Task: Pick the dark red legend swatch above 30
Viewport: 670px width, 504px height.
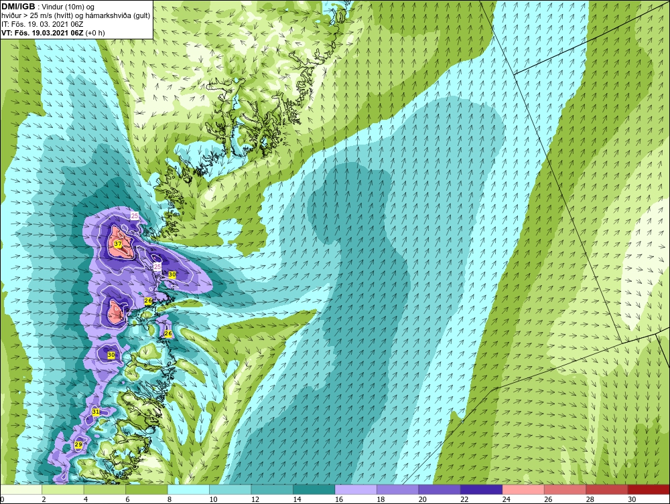Action: pos(649,489)
